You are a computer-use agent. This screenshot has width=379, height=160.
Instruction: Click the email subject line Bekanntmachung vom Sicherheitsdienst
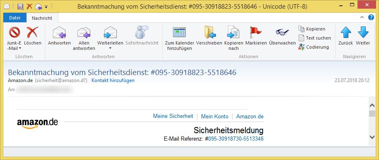(122, 72)
